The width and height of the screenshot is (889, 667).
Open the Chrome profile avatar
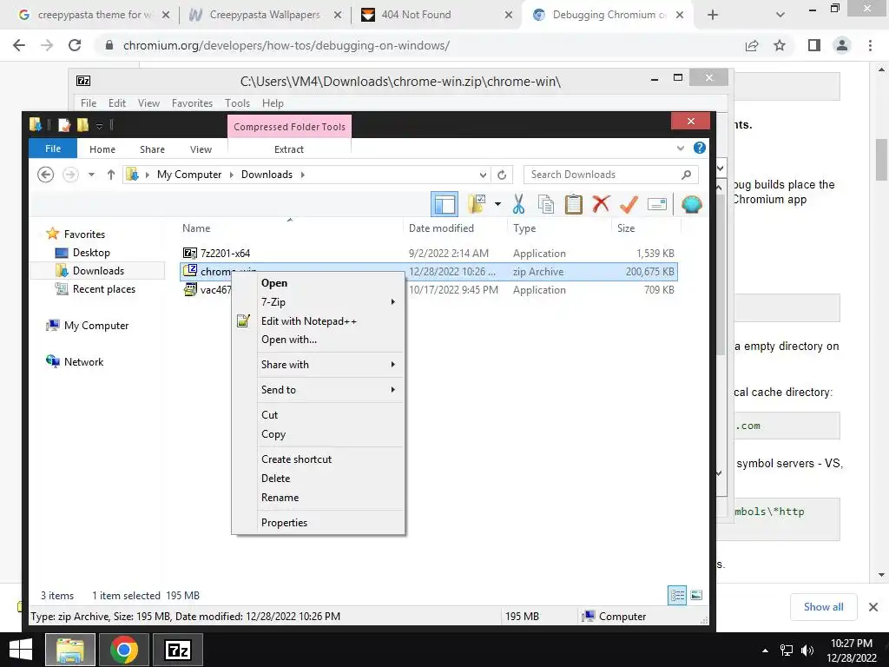(x=842, y=45)
